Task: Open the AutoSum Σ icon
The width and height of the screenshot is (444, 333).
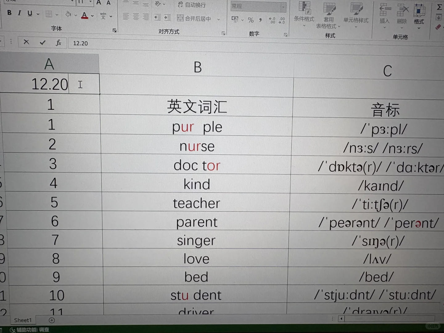Action: pyautogui.click(x=439, y=7)
